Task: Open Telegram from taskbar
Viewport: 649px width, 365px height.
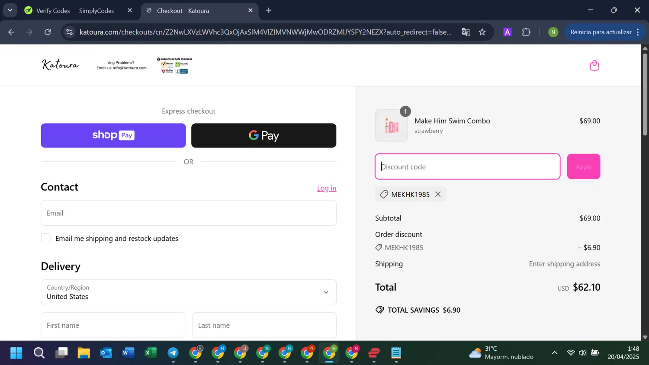Action: click(173, 353)
